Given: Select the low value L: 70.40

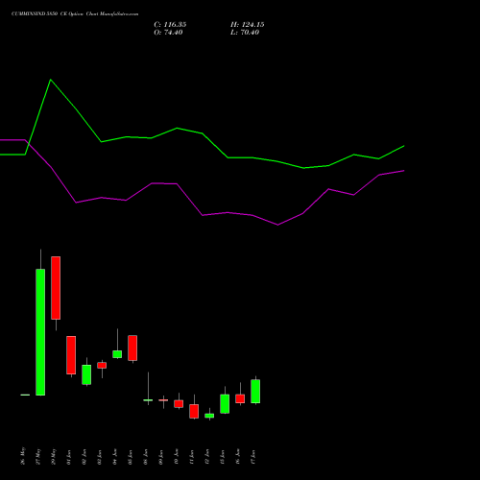Looking at the screenshot, I should click(x=245, y=33).
